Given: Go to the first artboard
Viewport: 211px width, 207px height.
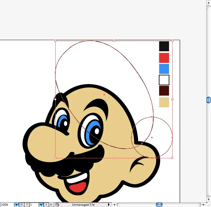Looking at the screenshot, I should coord(22,205).
